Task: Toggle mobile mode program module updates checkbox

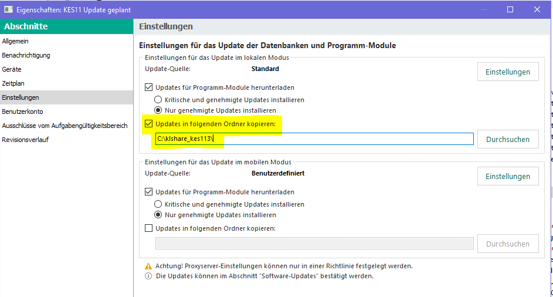Action: tap(149, 192)
